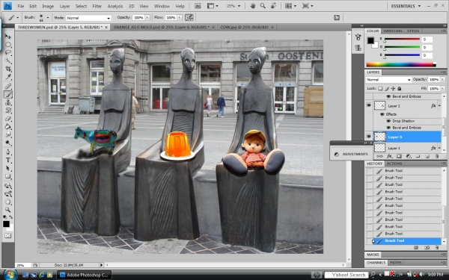Select the Move tool

click(8, 37)
